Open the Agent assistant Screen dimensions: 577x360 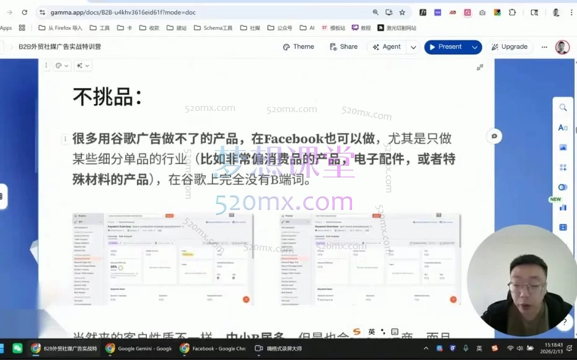(x=387, y=46)
